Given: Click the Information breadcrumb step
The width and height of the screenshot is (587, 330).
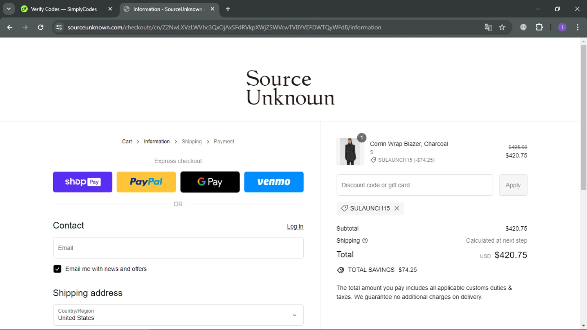Looking at the screenshot, I should pyautogui.click(x=157, y=142).
